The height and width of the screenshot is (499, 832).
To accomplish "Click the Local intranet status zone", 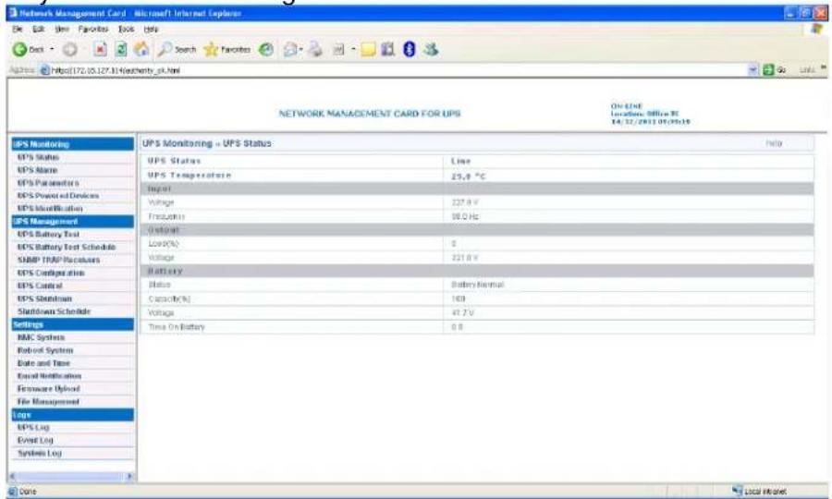I will click(x=759, y=492).
